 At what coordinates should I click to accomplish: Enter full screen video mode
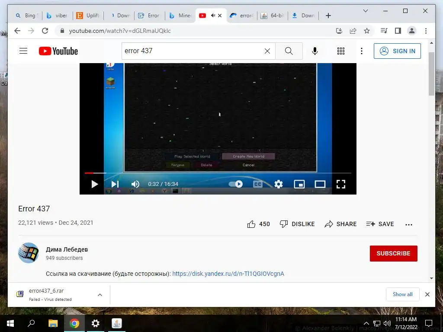pos(341,184)
